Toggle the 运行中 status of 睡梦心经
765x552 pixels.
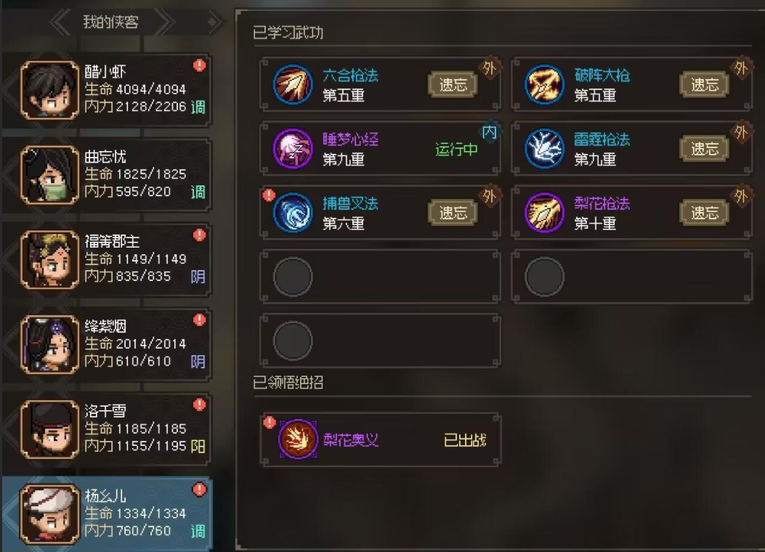point(456,149)
